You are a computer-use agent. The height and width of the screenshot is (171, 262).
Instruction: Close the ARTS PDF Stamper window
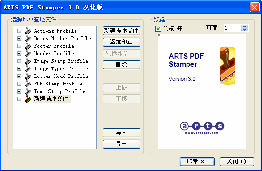pos(254,7)
